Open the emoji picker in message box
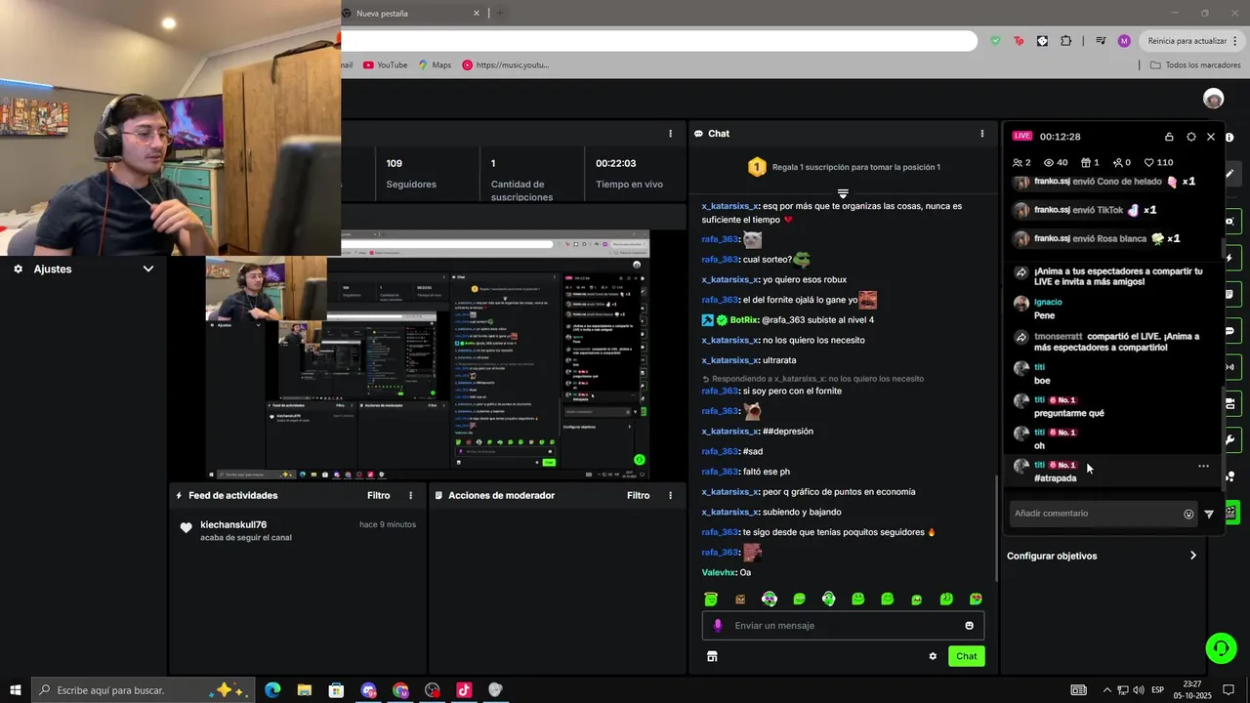 pyautogui.click(x=970, y=626)
